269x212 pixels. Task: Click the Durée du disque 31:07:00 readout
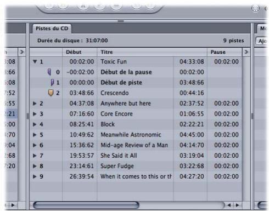coord(72,41)
